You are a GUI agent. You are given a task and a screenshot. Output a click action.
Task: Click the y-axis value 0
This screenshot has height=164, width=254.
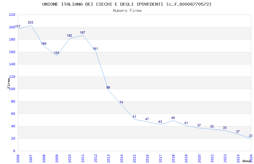tap(14, 151)
